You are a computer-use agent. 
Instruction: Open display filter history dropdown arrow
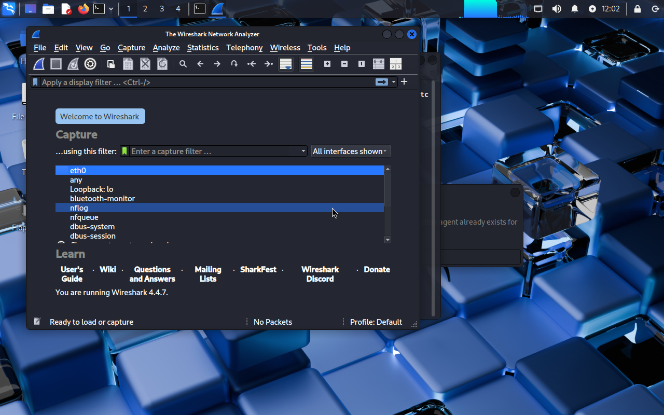click(x=394, y=82)
